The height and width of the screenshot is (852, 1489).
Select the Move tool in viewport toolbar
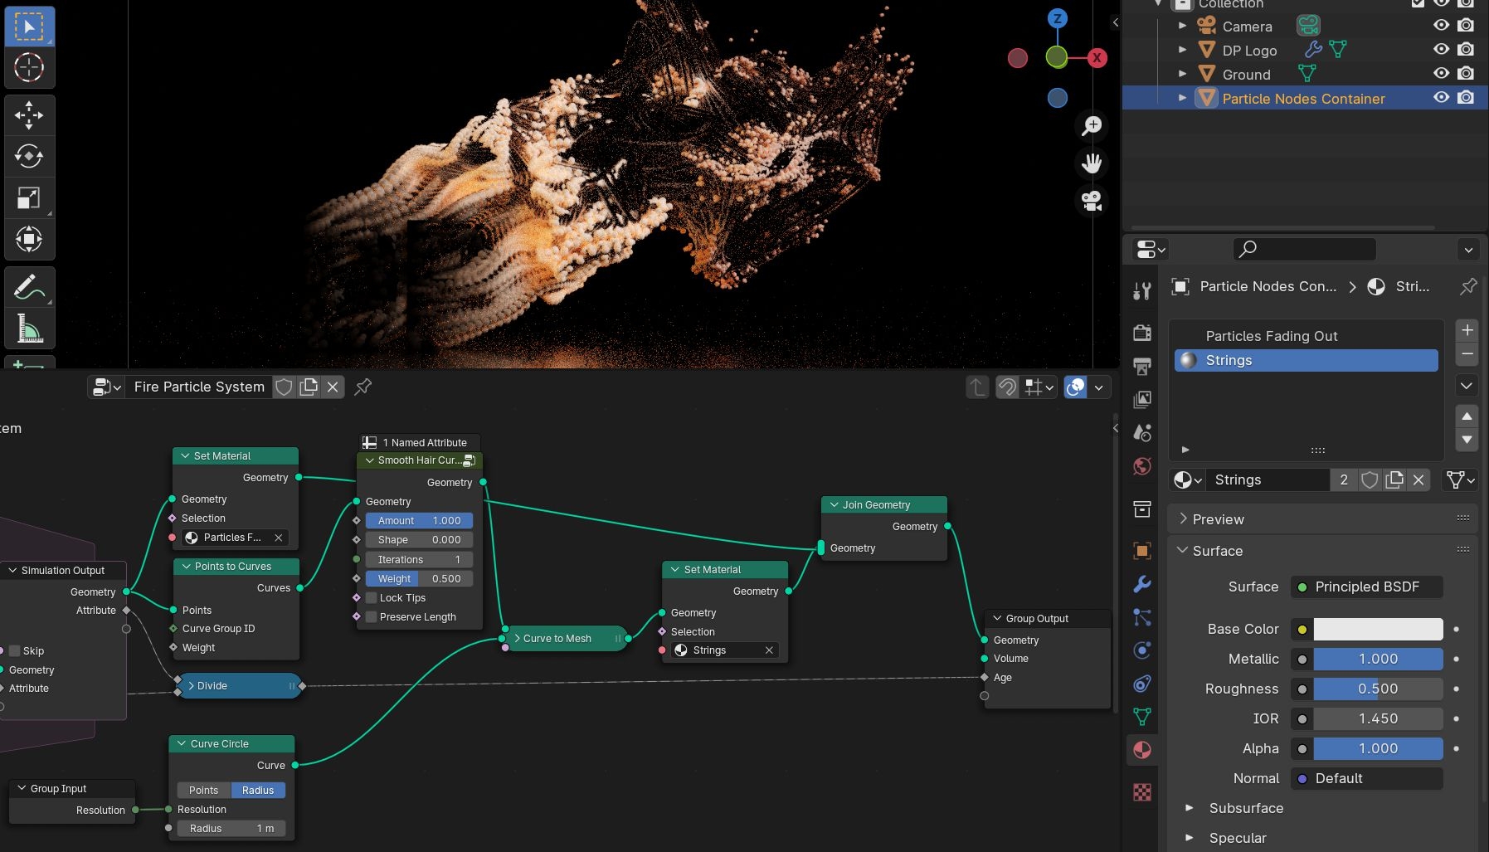click(x=29, y=115)
